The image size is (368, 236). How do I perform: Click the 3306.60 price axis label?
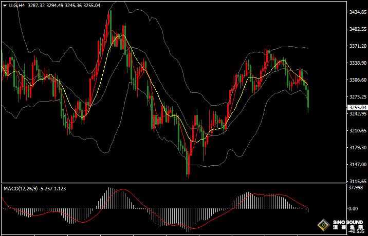coord(357,80)
